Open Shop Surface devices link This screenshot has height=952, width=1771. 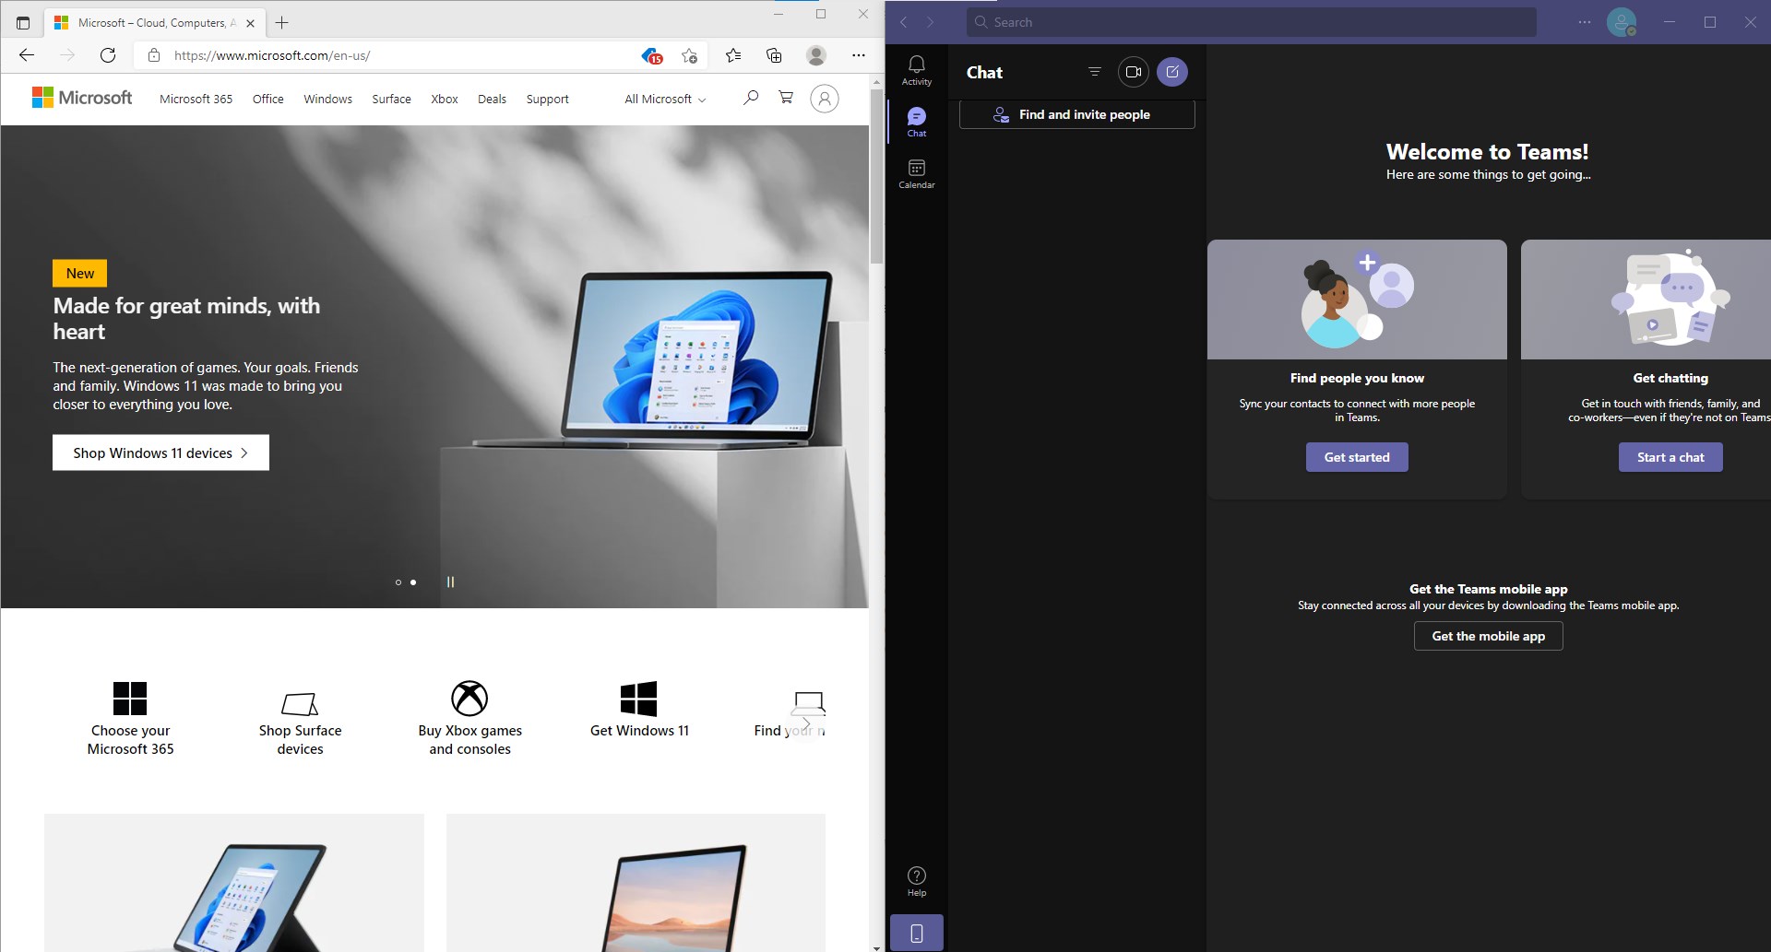pos(300,739)
